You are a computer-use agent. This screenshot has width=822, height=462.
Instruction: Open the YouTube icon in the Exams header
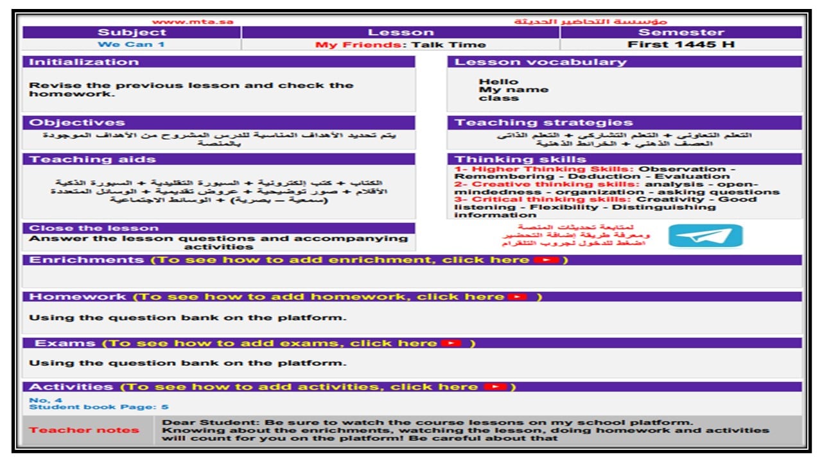451,343
